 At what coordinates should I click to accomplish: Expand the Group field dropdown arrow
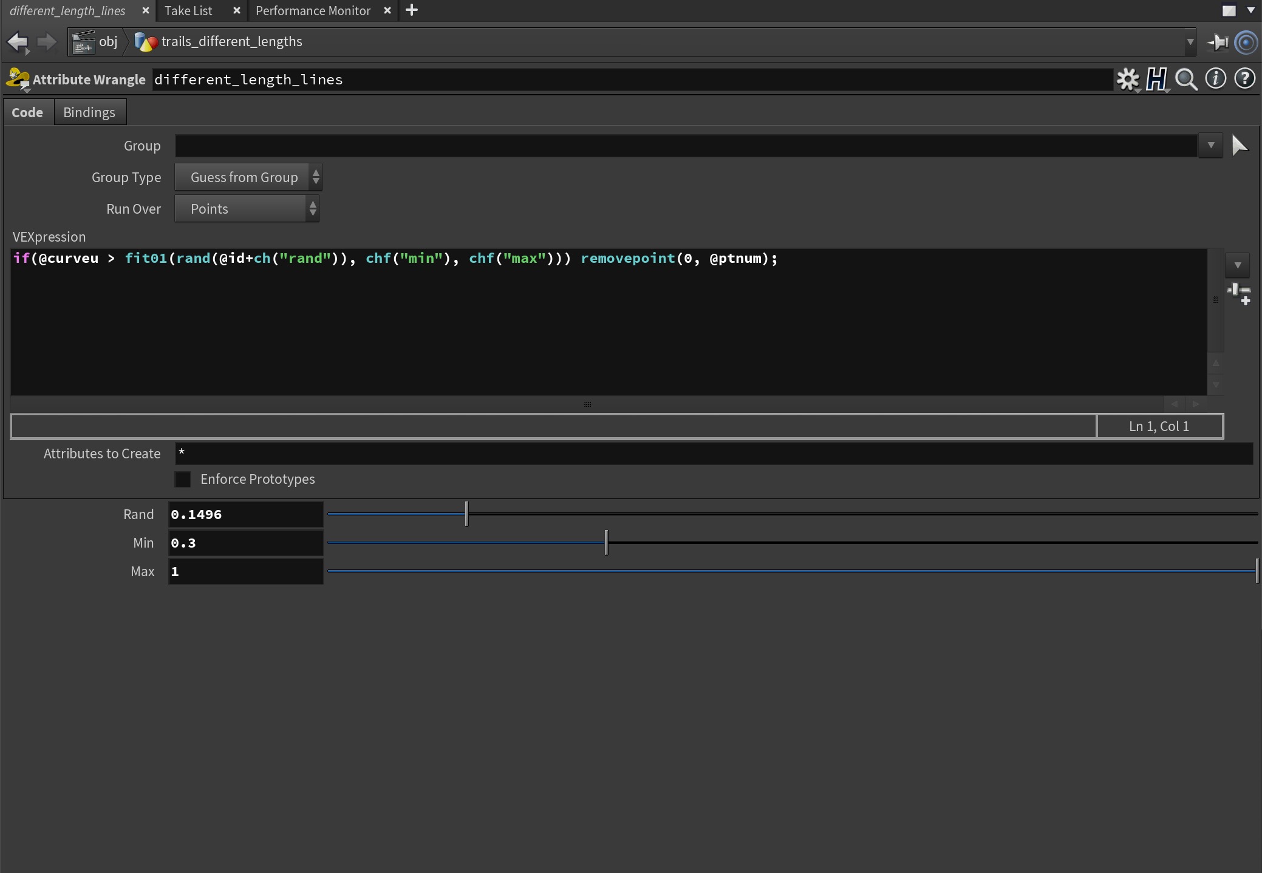(x=1210, y=146)
